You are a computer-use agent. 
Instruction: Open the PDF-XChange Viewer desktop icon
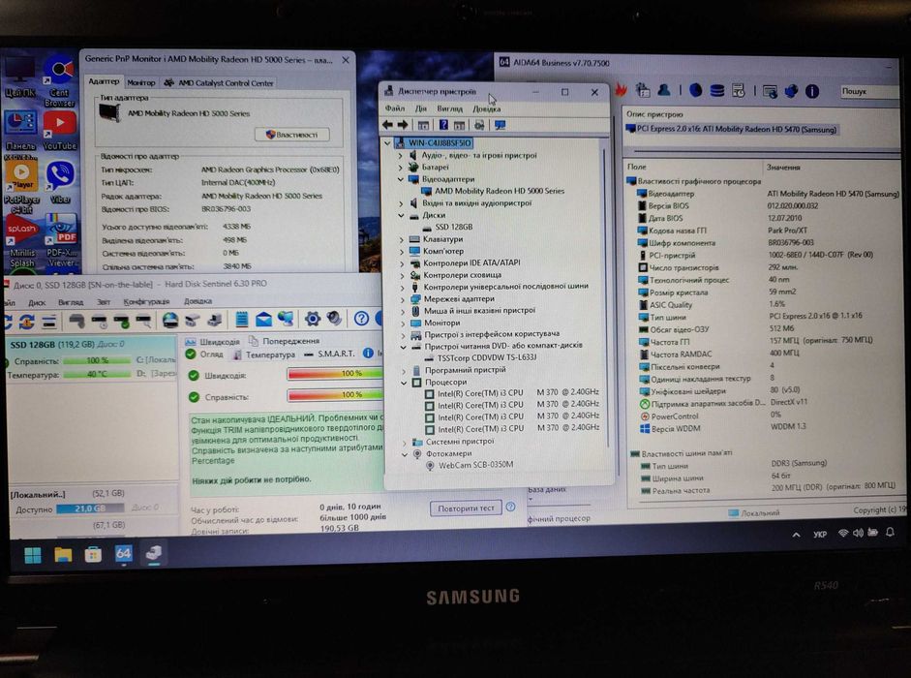61,241
